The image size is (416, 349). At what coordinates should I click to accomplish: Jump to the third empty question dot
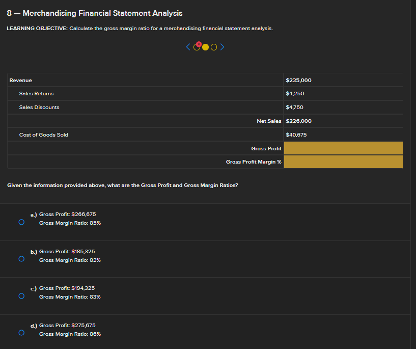(214, 48)
